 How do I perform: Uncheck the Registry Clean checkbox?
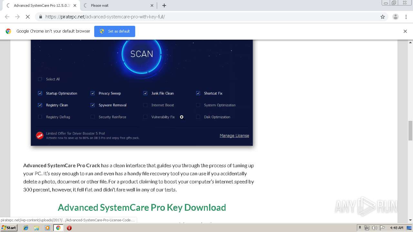pos(40,105)
